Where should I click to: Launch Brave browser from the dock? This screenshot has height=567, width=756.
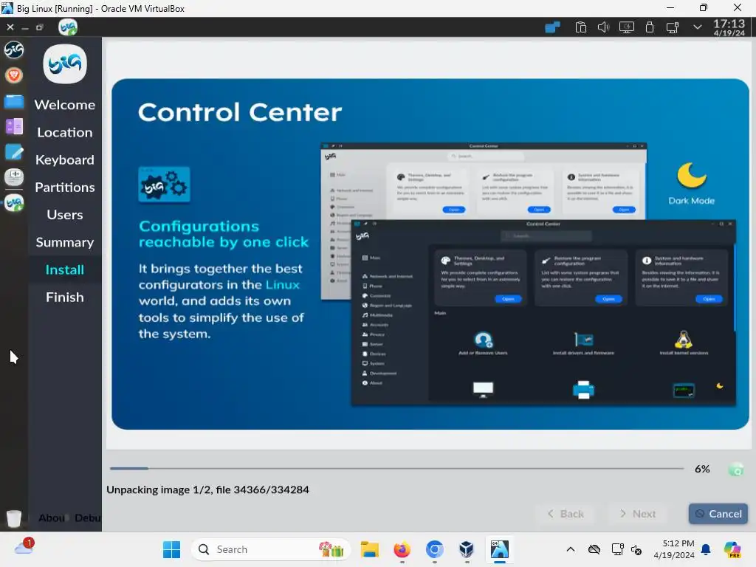coord(14,75)
